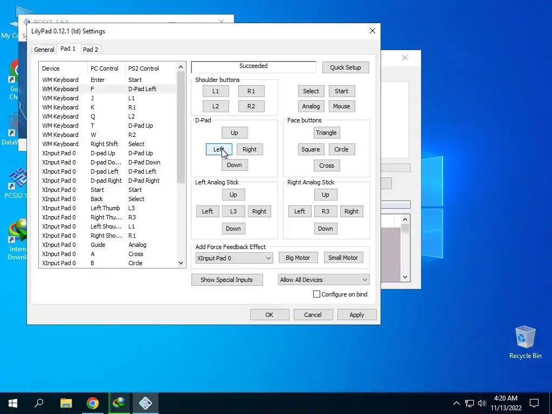Bind Right Analog Stick Left
Image resolution: width=552 pixels, height=414 pixels.
(300, 211)
